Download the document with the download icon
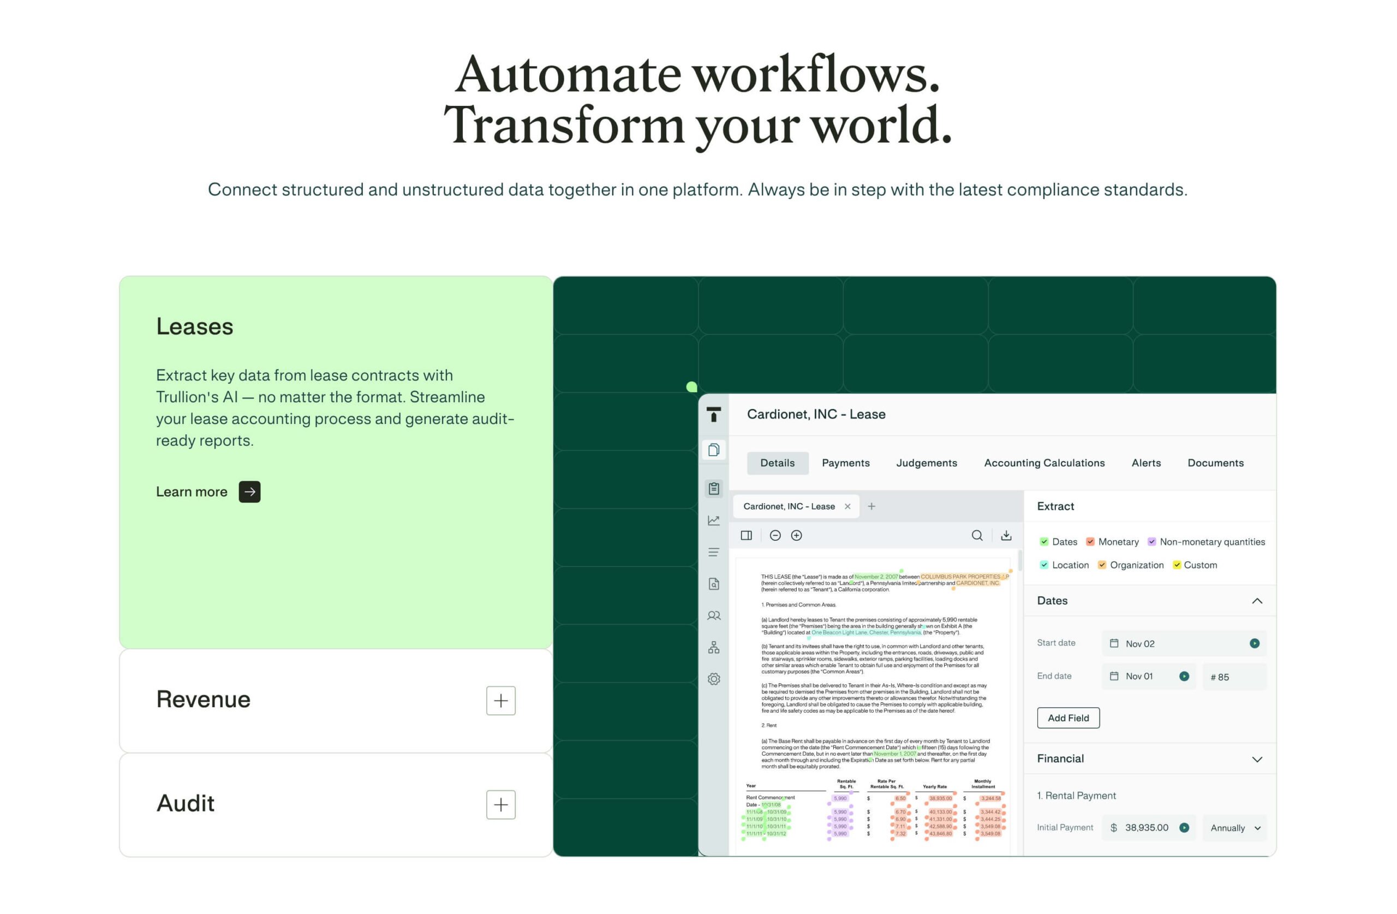 pos(1006,535)
